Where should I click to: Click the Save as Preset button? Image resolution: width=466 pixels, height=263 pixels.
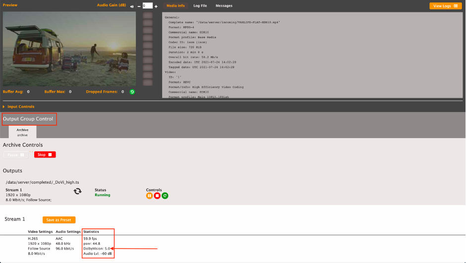(59, 220)
